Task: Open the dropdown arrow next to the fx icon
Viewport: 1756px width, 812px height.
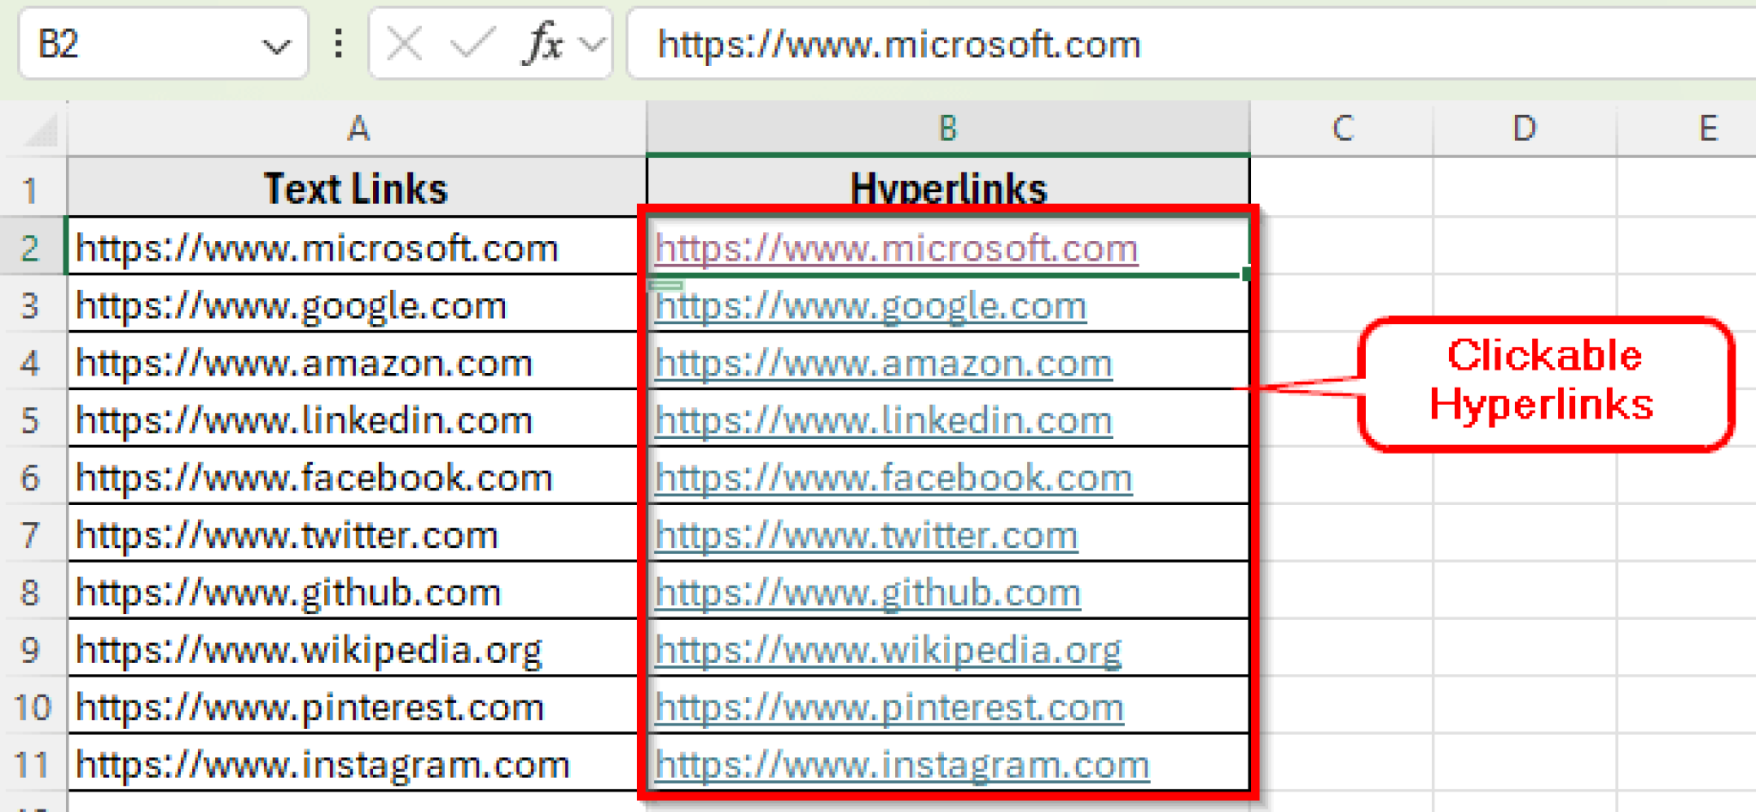Action: tap(592, 45)
